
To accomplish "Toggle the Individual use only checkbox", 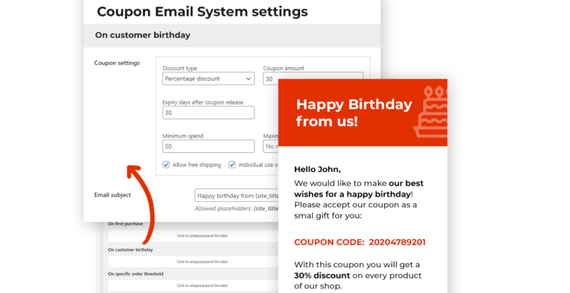I will click(x=232, y=165).
